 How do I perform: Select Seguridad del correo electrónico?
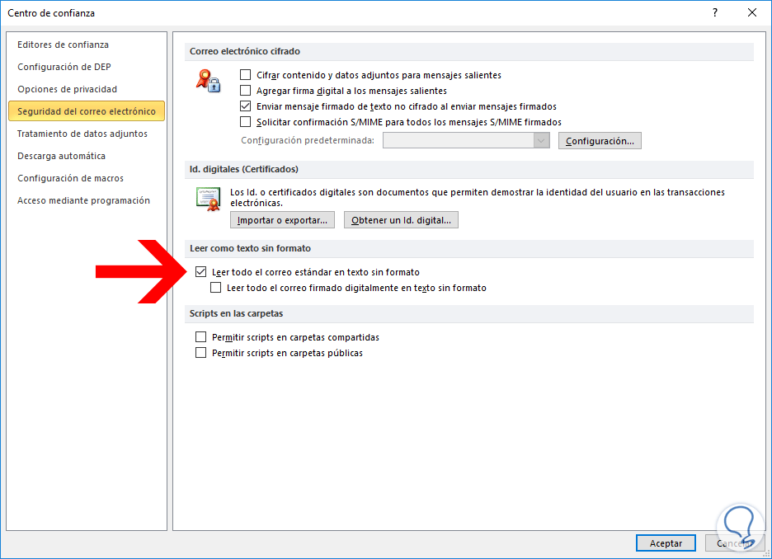point(87,111)
